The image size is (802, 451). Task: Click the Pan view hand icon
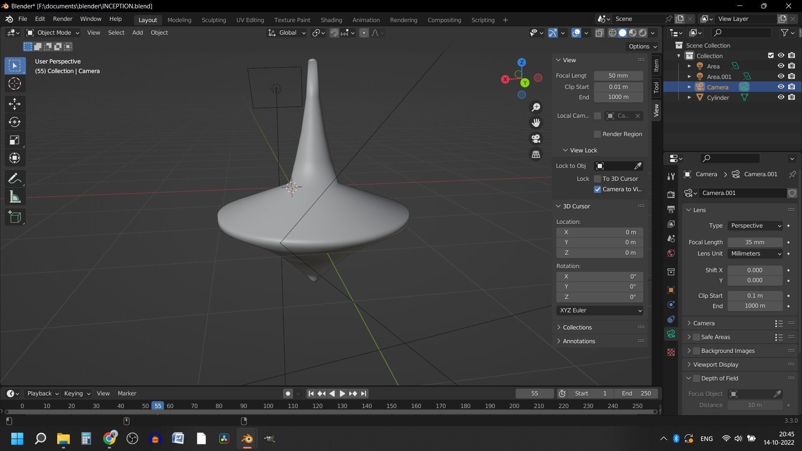point(536,123)
